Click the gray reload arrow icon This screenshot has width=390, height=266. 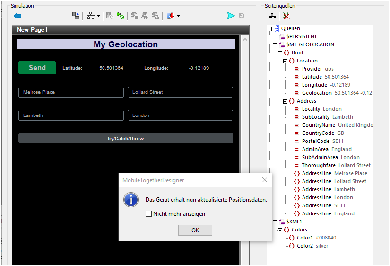[x=242, y=16]
